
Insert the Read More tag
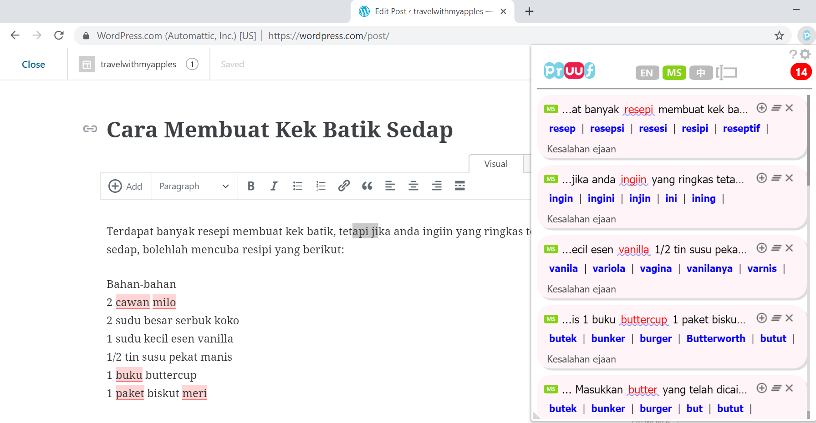tap(460, 186)
